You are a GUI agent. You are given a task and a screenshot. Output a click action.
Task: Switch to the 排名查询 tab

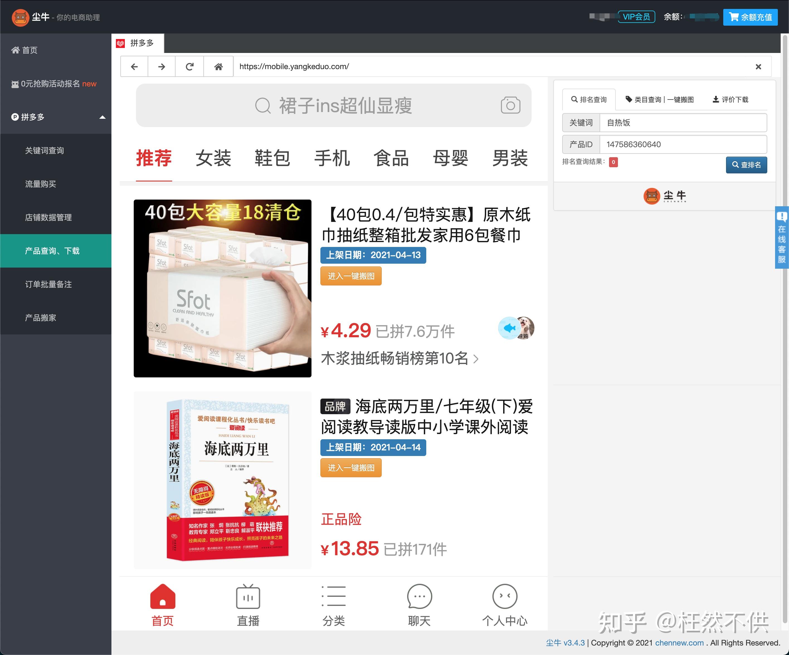pyautogui.click(x=589, y=100)
